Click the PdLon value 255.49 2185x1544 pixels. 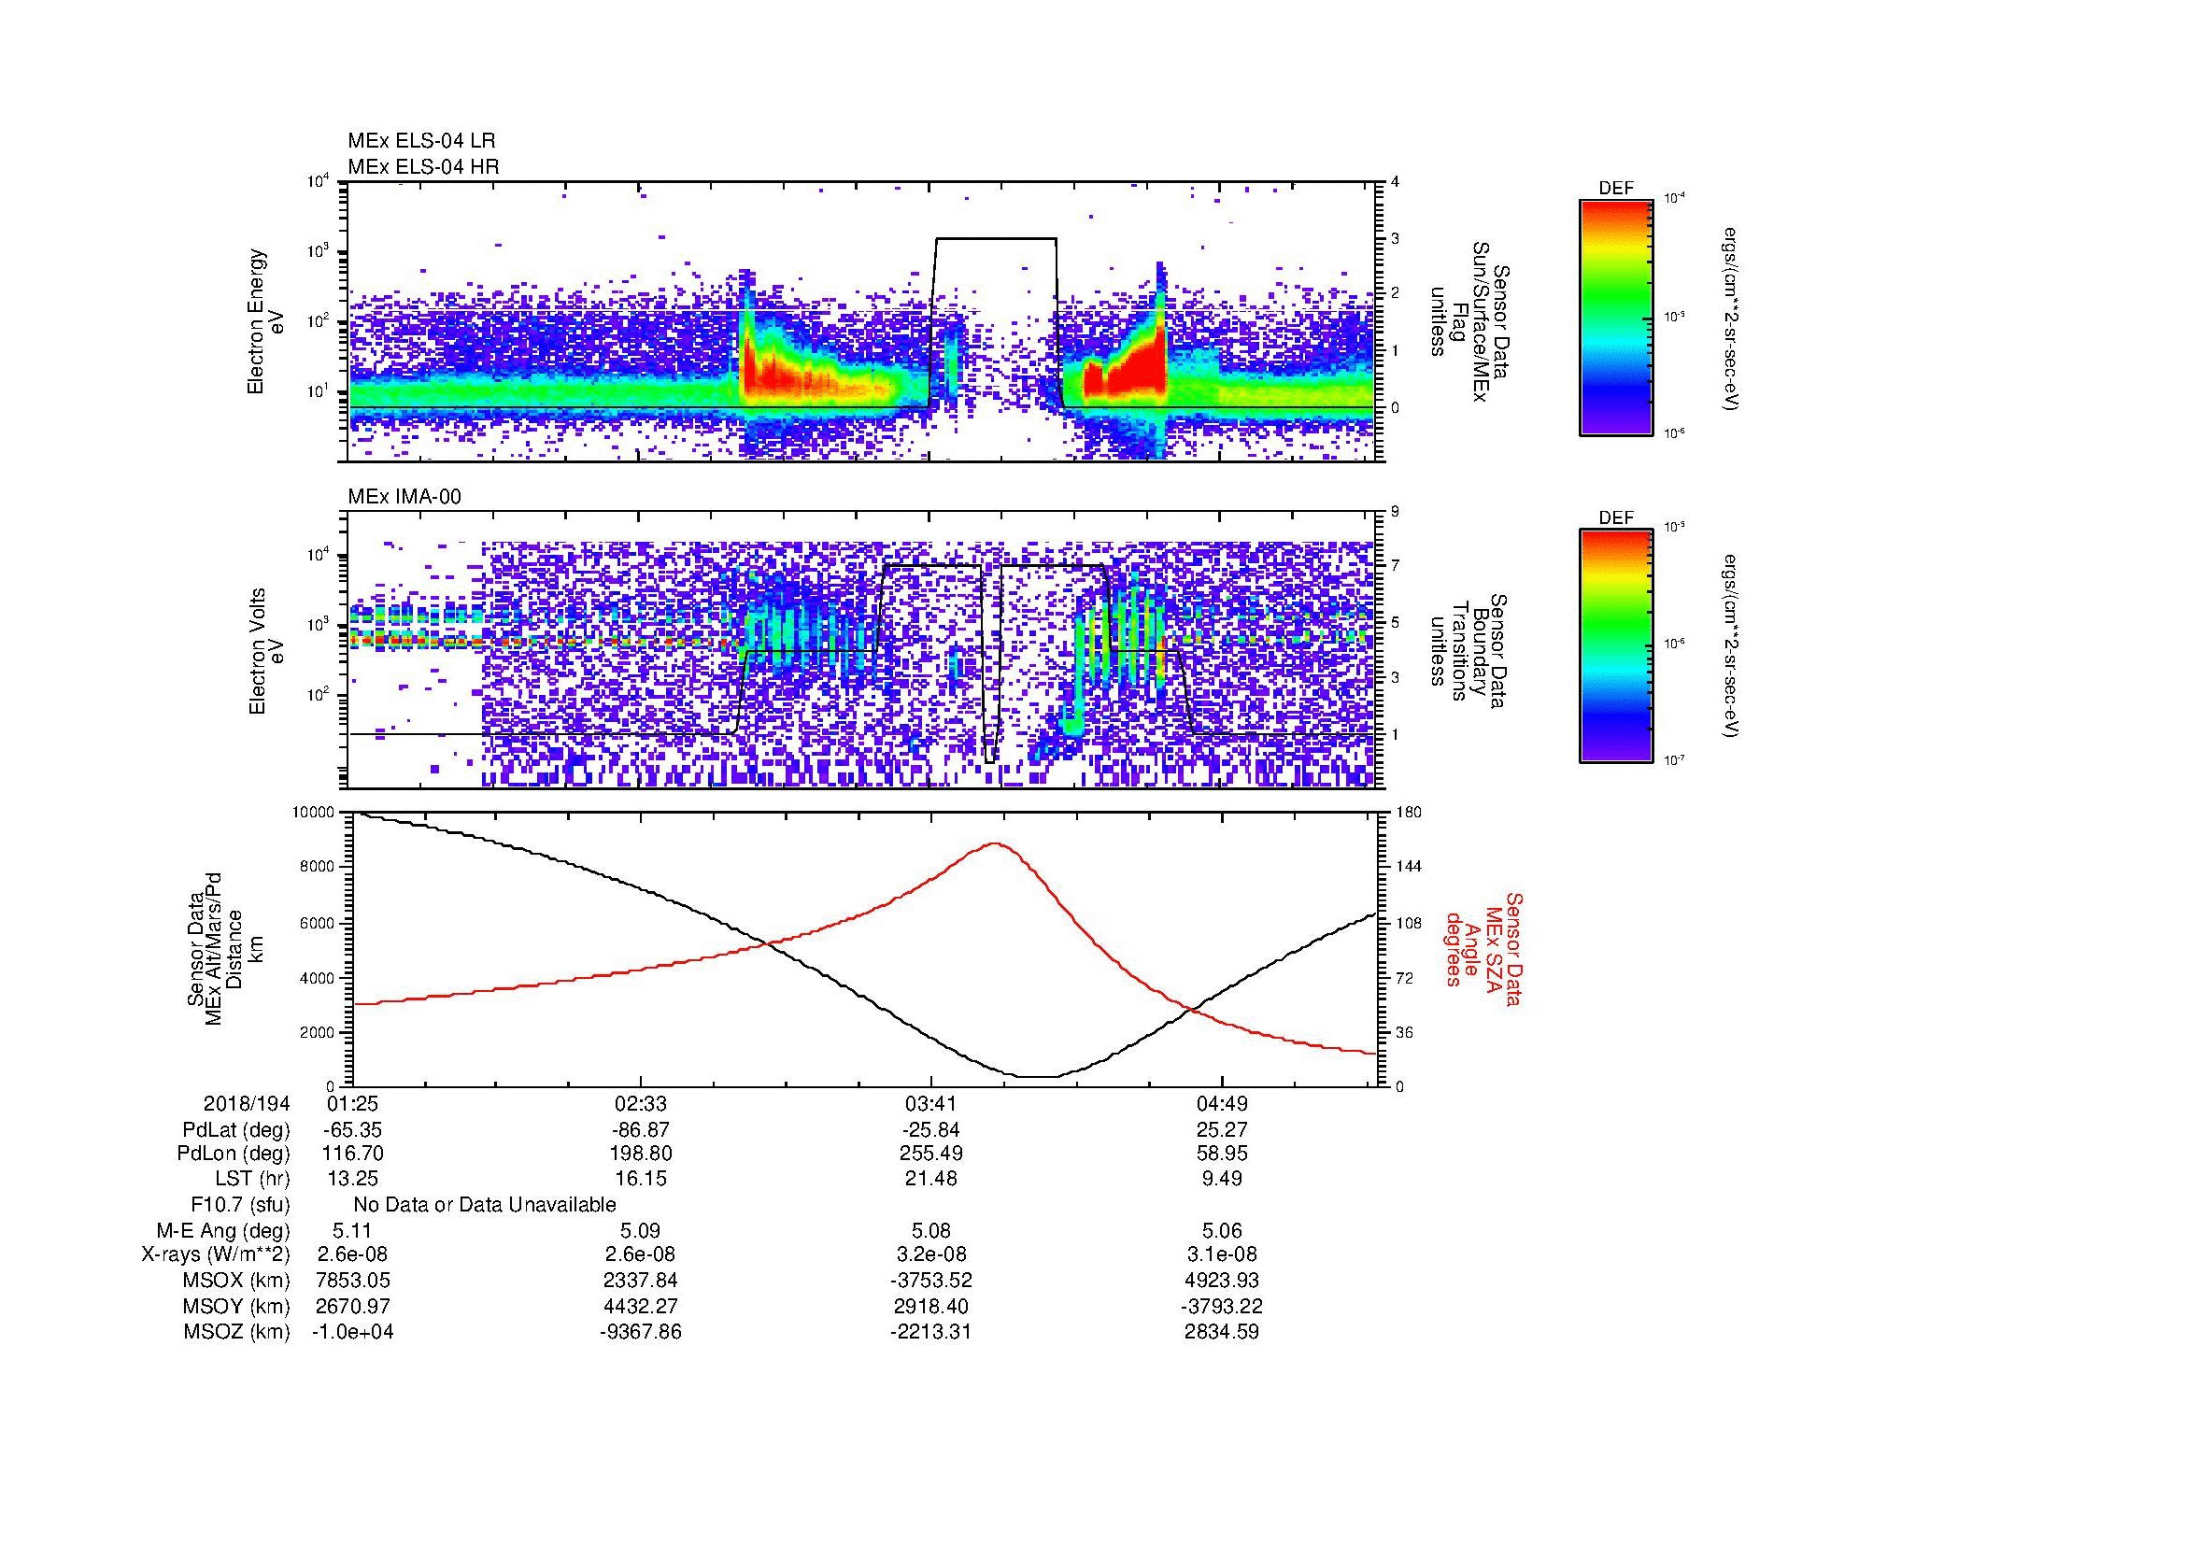pyautogui.click(x=931, y=1154)
